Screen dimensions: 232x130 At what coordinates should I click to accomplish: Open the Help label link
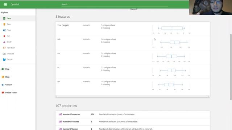[x=7, y=69]
